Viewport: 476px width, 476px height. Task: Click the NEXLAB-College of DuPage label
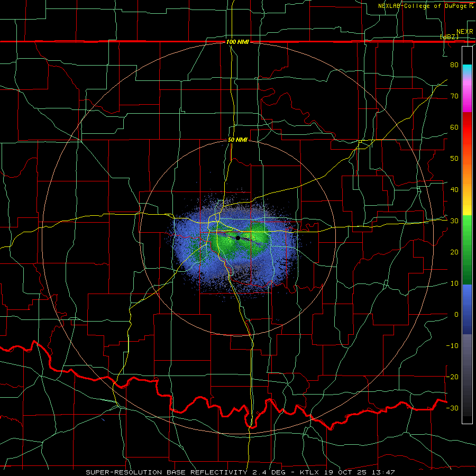coord(425,6)
